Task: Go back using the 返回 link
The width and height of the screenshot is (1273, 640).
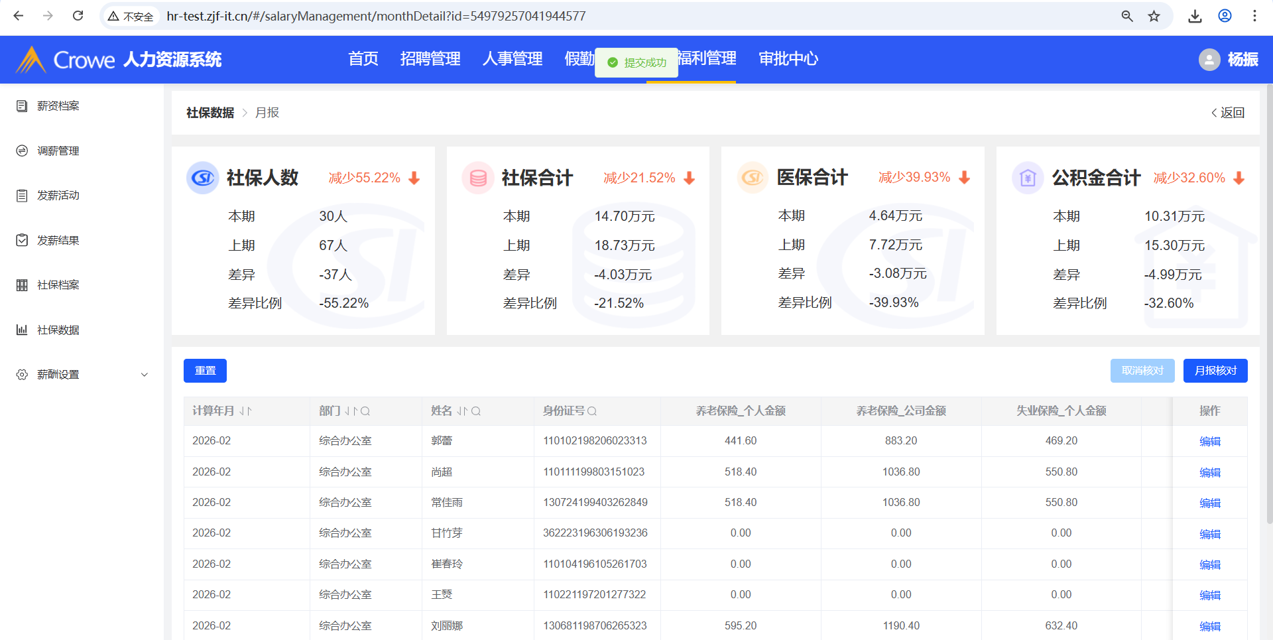Action: [x=1228, y=113]
